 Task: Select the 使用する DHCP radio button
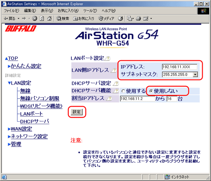click(123, 91)
